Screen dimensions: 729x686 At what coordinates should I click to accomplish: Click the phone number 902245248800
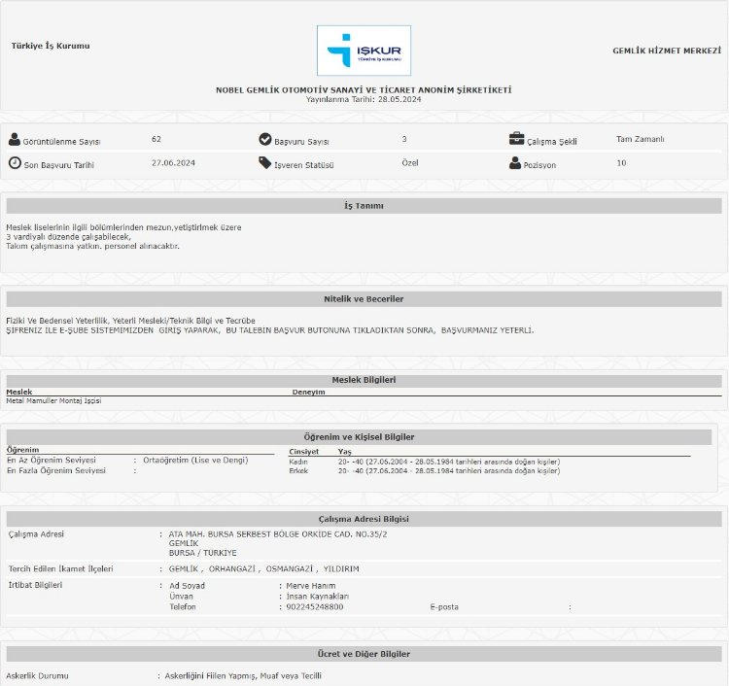[314, 606]
